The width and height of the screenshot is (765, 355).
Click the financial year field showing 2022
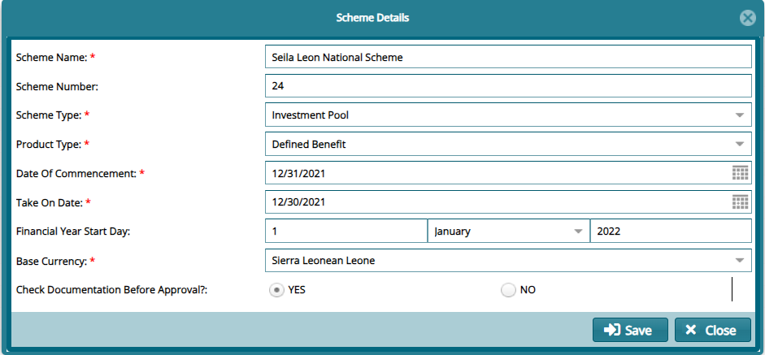(670, 232)
